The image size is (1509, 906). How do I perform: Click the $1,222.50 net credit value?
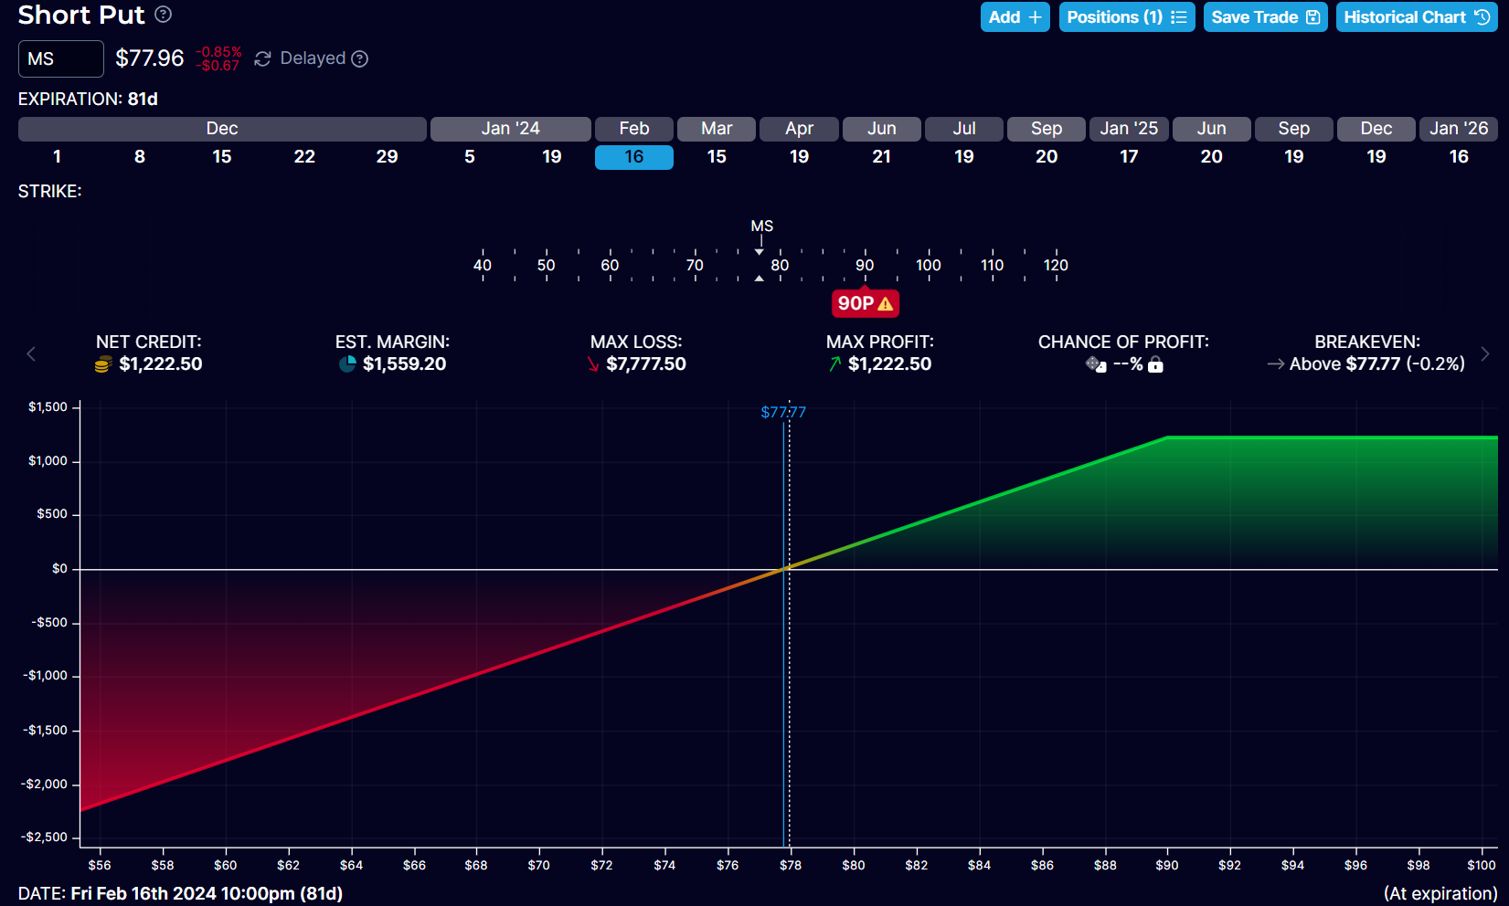click(161, 364)
